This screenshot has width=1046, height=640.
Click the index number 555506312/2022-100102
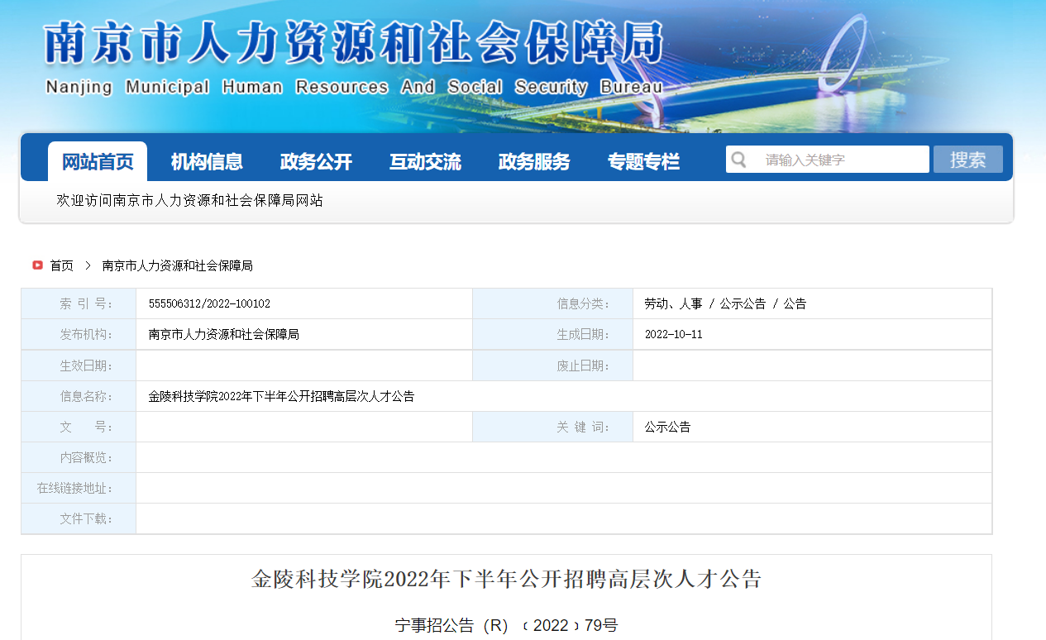coord(209,303)
